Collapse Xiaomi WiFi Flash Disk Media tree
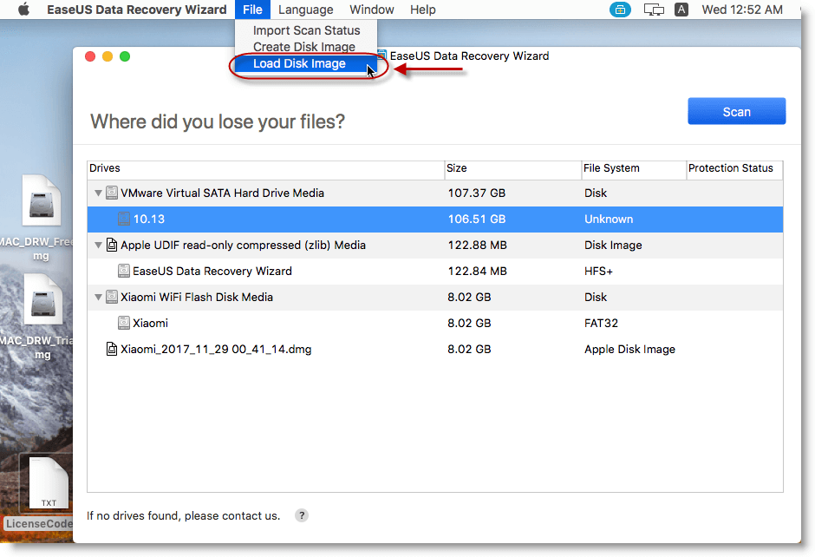The width and height of the screenshot is (815, 557). 98,298
